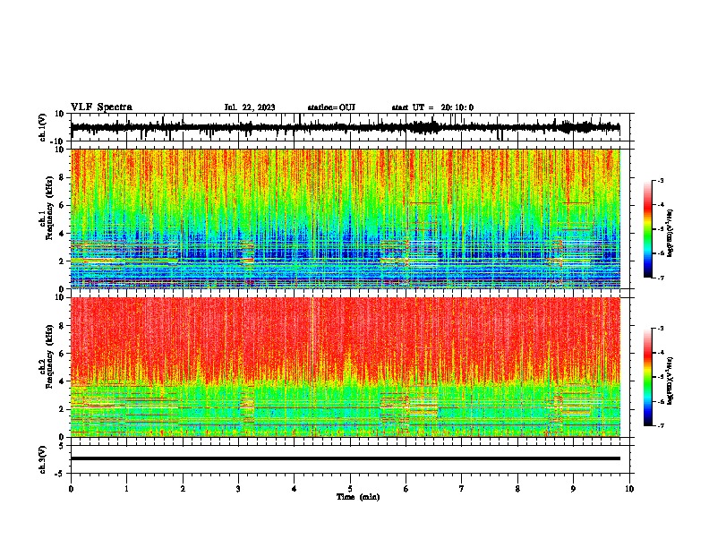Select the 'Jul 22, 2023' date text
The width and height of the screenshot is (709, 548).
click(250, 107)
